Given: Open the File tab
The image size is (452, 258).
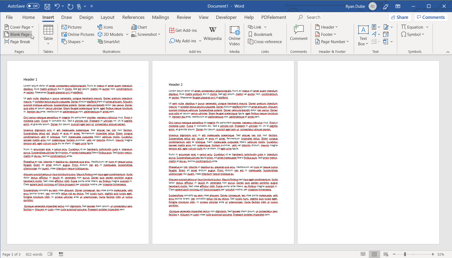Looking at the screenshot, I should [9, 17].
